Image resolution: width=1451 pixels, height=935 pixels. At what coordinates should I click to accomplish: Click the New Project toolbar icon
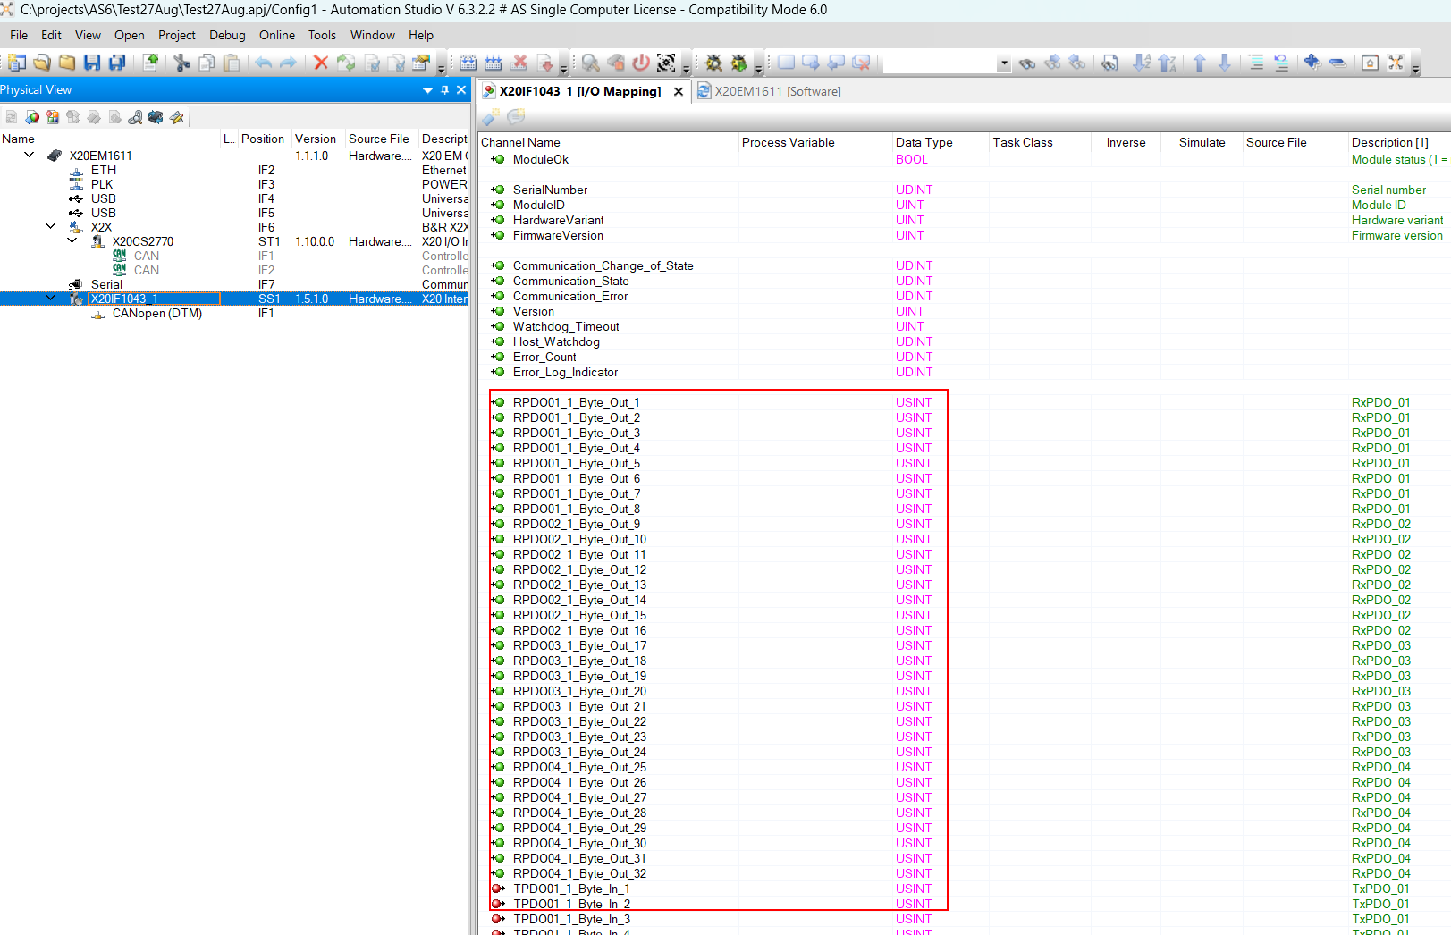[17, 63]
